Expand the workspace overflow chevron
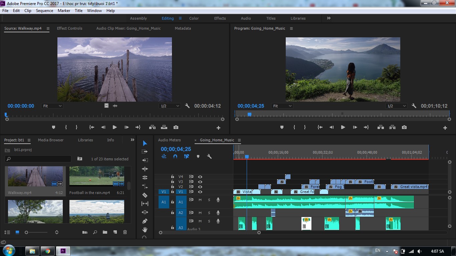The height and width of the screenshot is (256, 456). tap(329, 18)
